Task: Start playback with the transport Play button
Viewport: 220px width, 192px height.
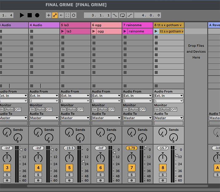Action: pyautogui.click(x=22, y=15)
